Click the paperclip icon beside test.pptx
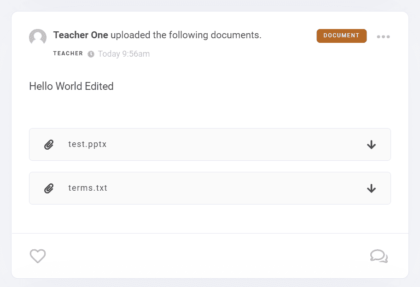Screen dimensions: 420x287 coord(49,145)
